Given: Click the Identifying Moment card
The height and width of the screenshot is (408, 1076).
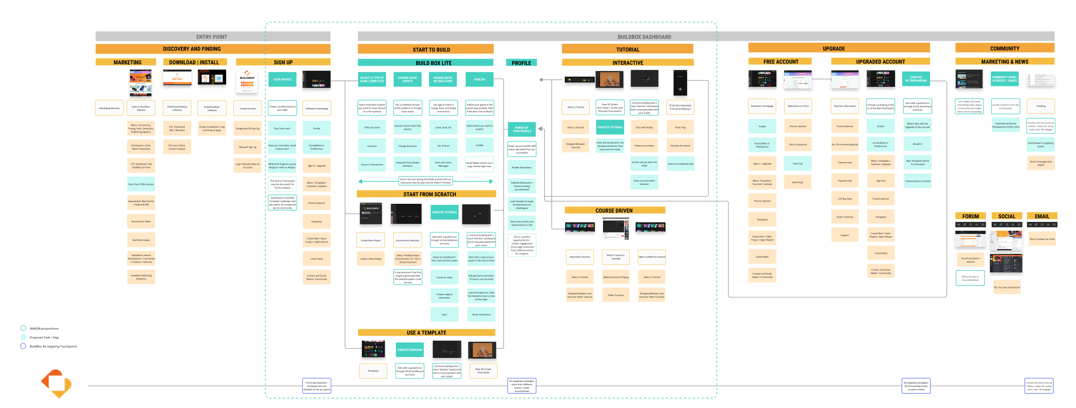Looking at the screenshot, I should [109, 108].
